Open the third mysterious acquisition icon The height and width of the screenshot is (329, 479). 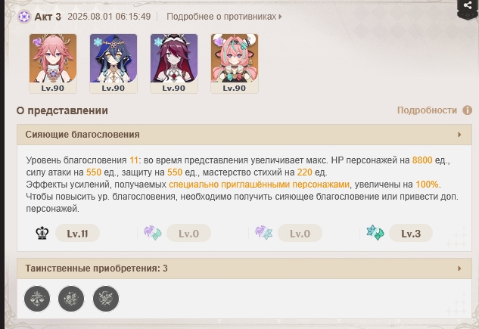pos(106,299)
